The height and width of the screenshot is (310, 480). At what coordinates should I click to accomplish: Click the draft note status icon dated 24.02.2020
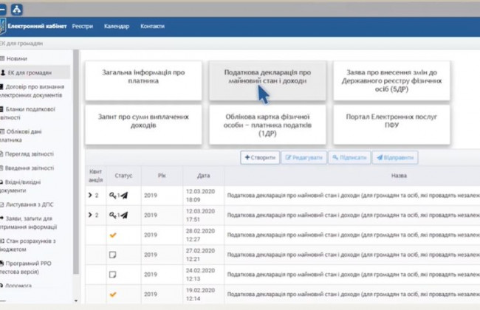(x=113, y=274)
